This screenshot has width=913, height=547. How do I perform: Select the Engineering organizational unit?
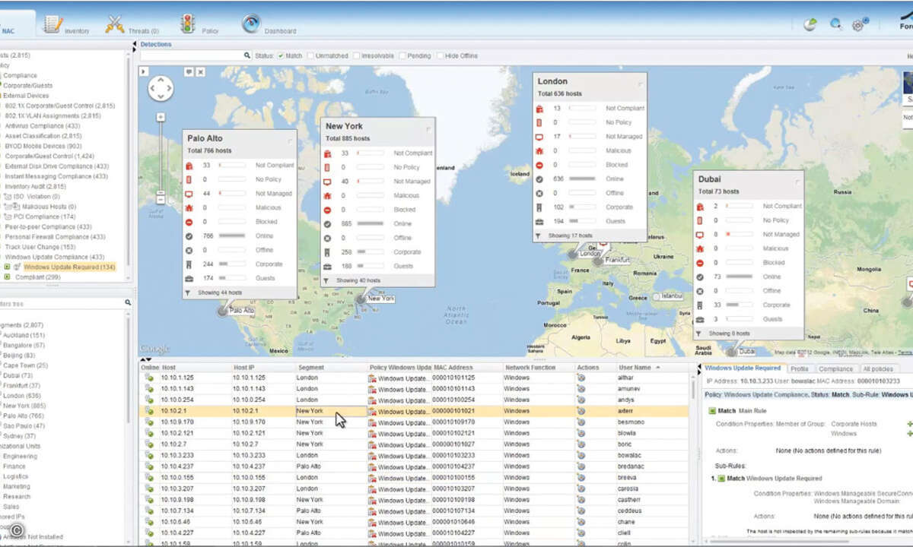pos(20,457)
